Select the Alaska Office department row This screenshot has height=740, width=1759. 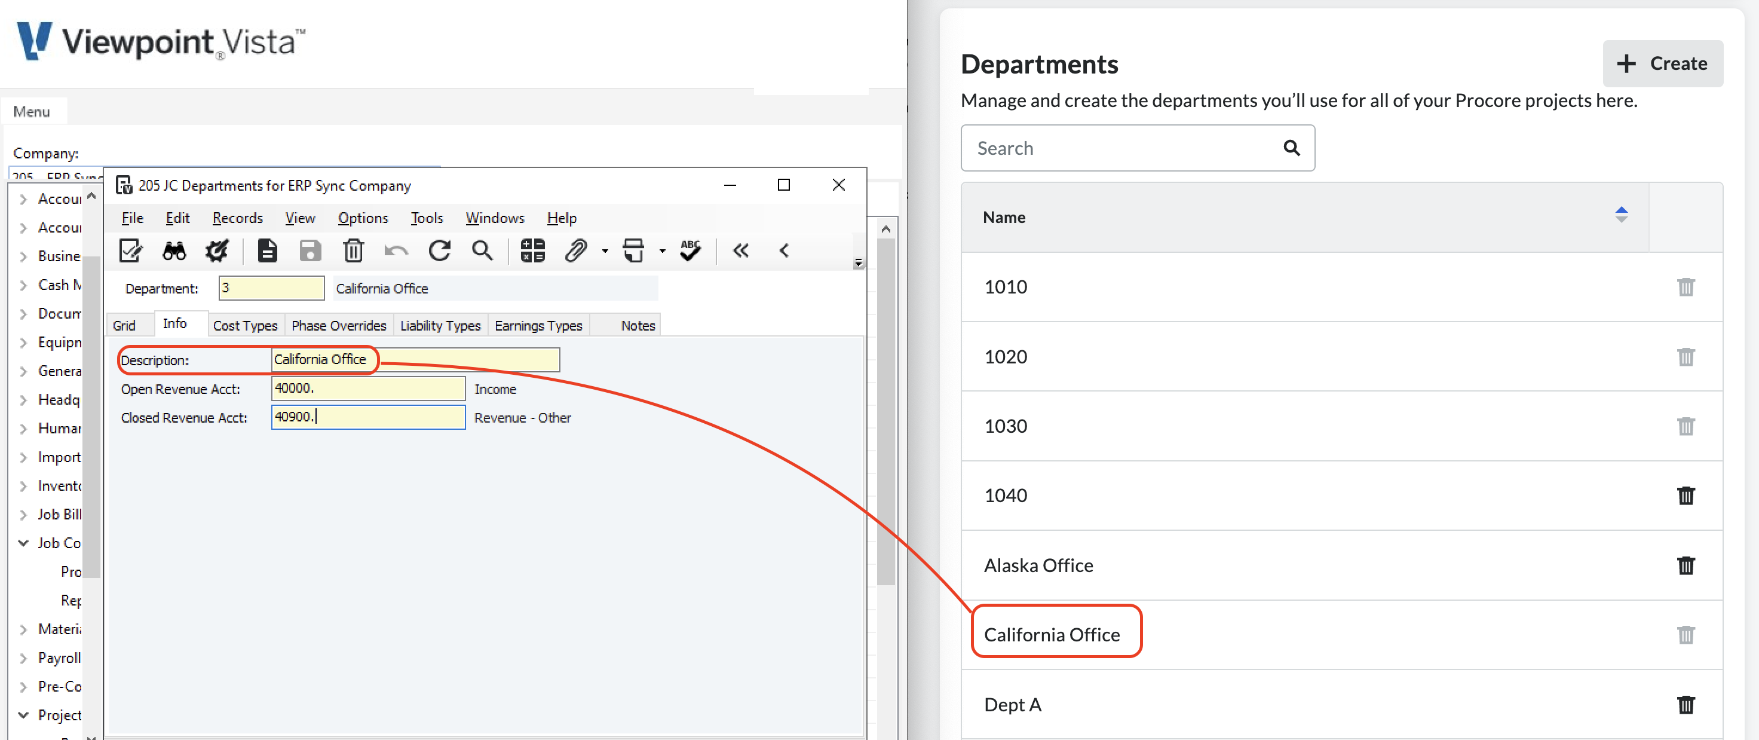[x=1341, y=565]
